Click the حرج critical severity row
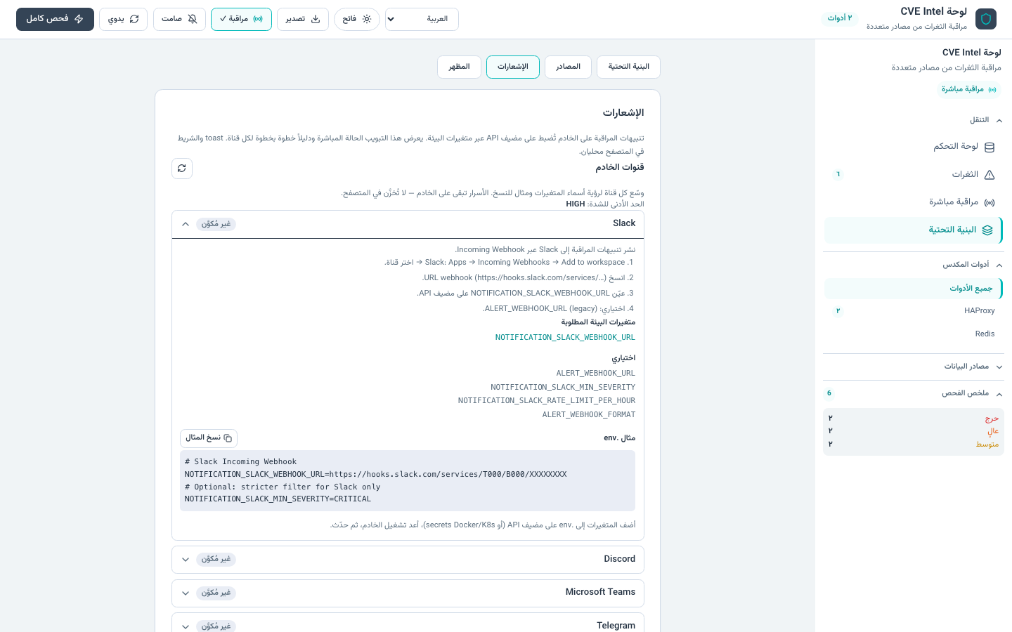The height and width of the screenshot is (632, 1012). tap(914, 419)
